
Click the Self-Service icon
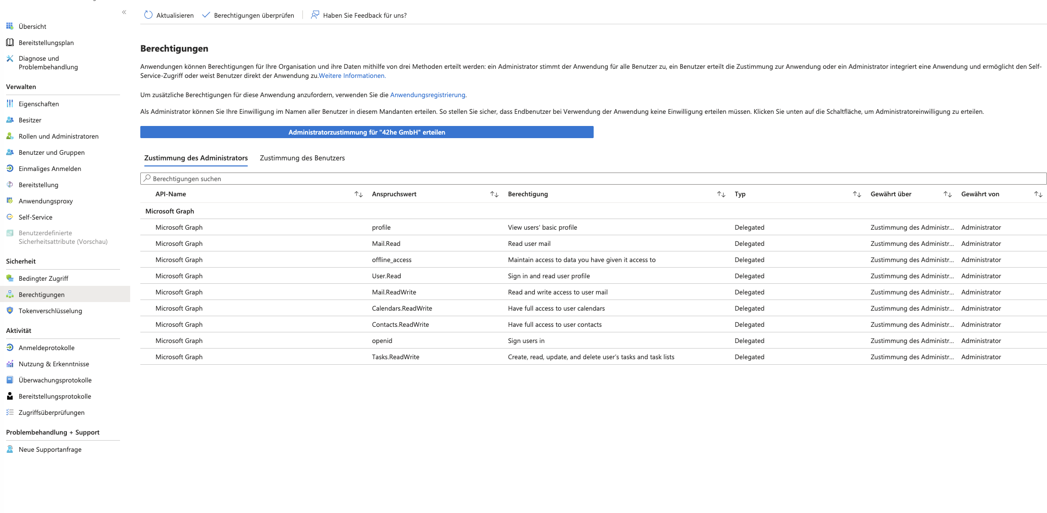click(10, 217)
